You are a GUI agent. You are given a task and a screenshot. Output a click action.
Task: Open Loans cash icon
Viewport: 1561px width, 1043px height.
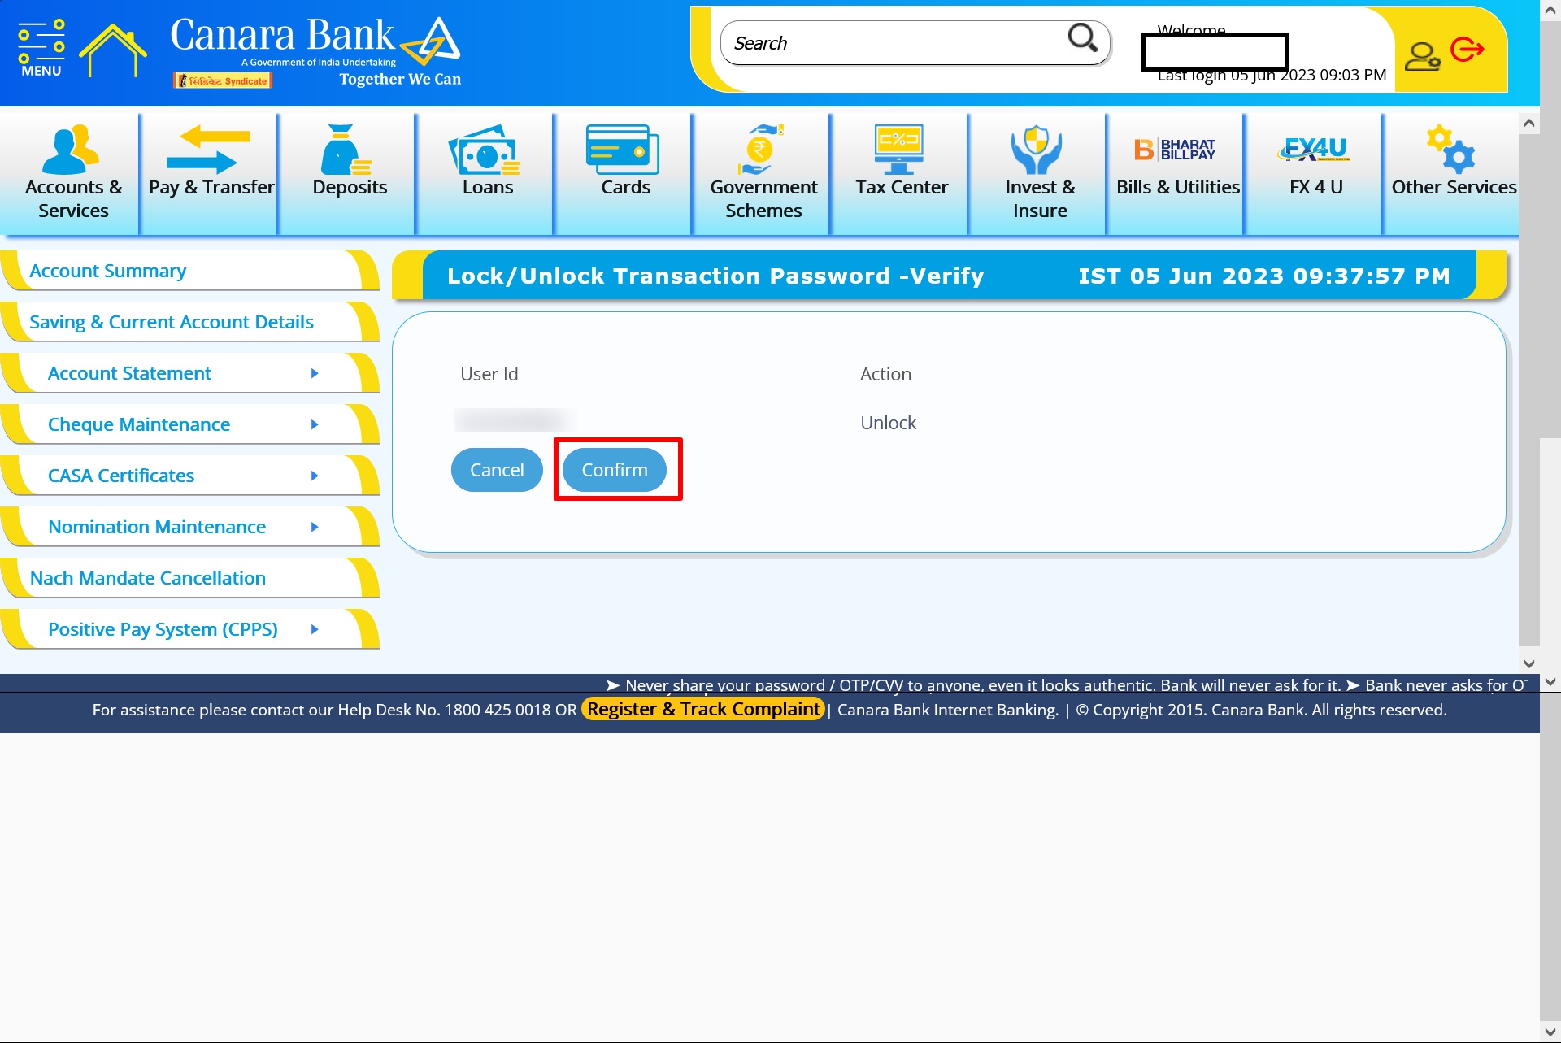[x=485, y=150]
